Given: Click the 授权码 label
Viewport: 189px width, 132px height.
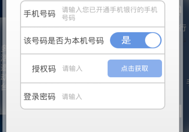Looking at the screenshot, I should click(44, 69).
